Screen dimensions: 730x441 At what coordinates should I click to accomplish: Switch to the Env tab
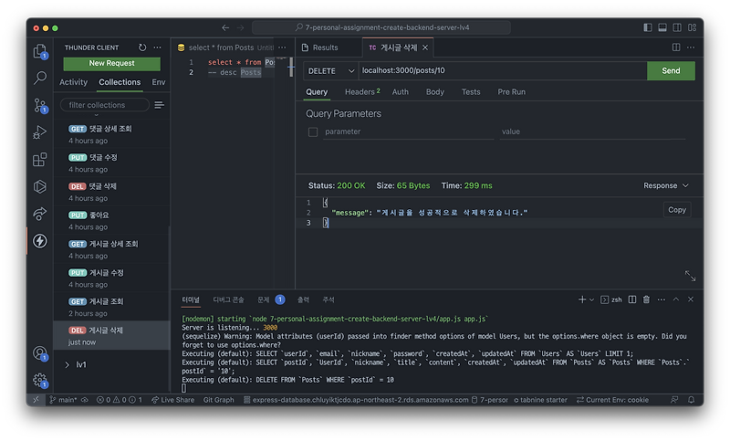coord(158,82)
